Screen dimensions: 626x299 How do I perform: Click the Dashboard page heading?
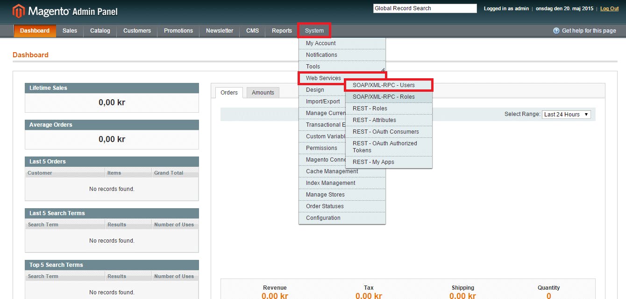coord(30,55)
